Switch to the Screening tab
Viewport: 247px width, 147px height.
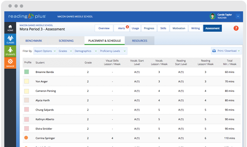(x=66, y=41)
